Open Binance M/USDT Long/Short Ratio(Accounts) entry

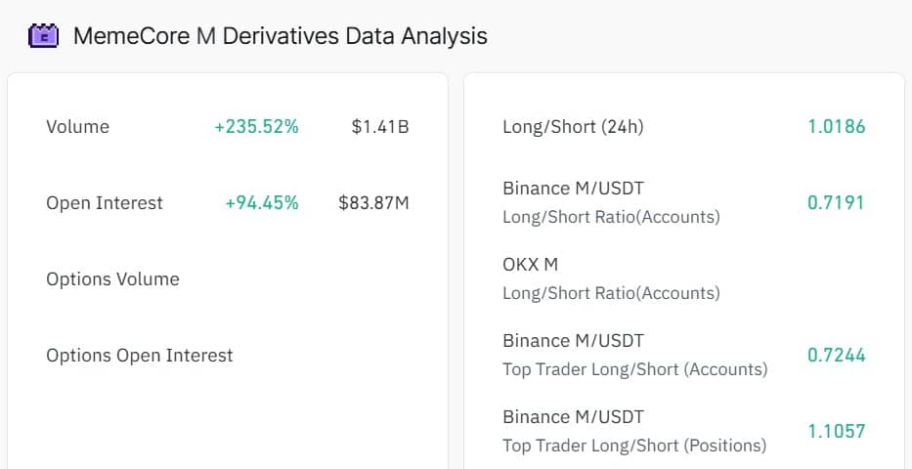point(611,202)
